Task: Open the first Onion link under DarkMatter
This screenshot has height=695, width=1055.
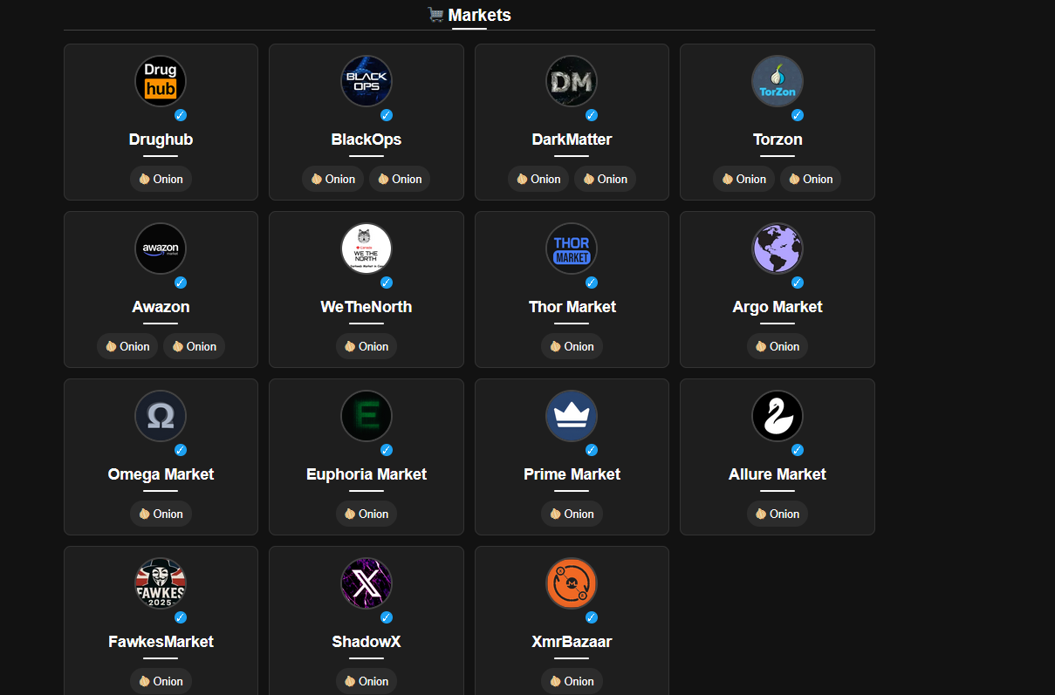Action: point(538,179)
